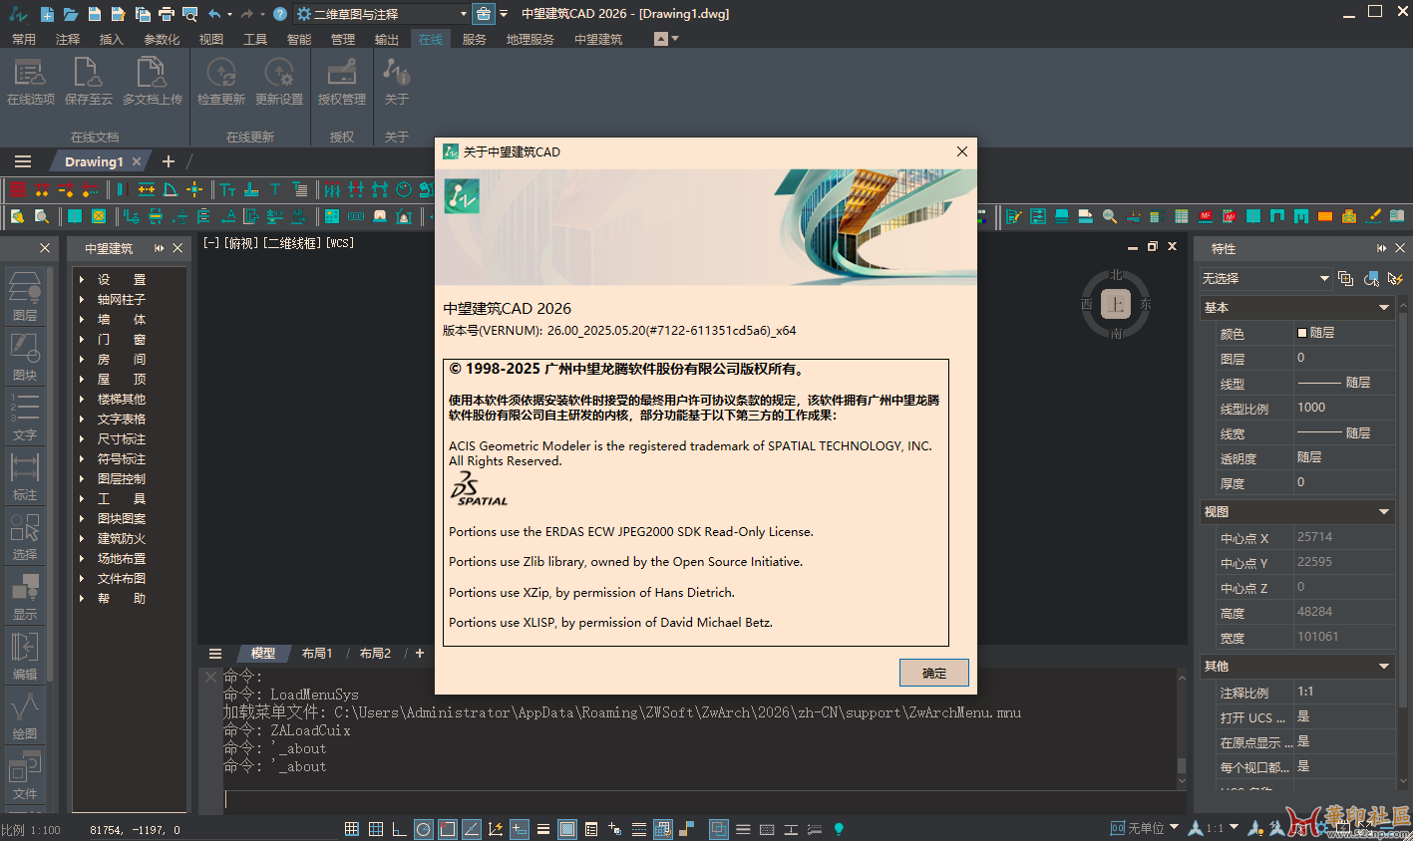Open the 图块 icon in left sidebar

pos(25,357)
